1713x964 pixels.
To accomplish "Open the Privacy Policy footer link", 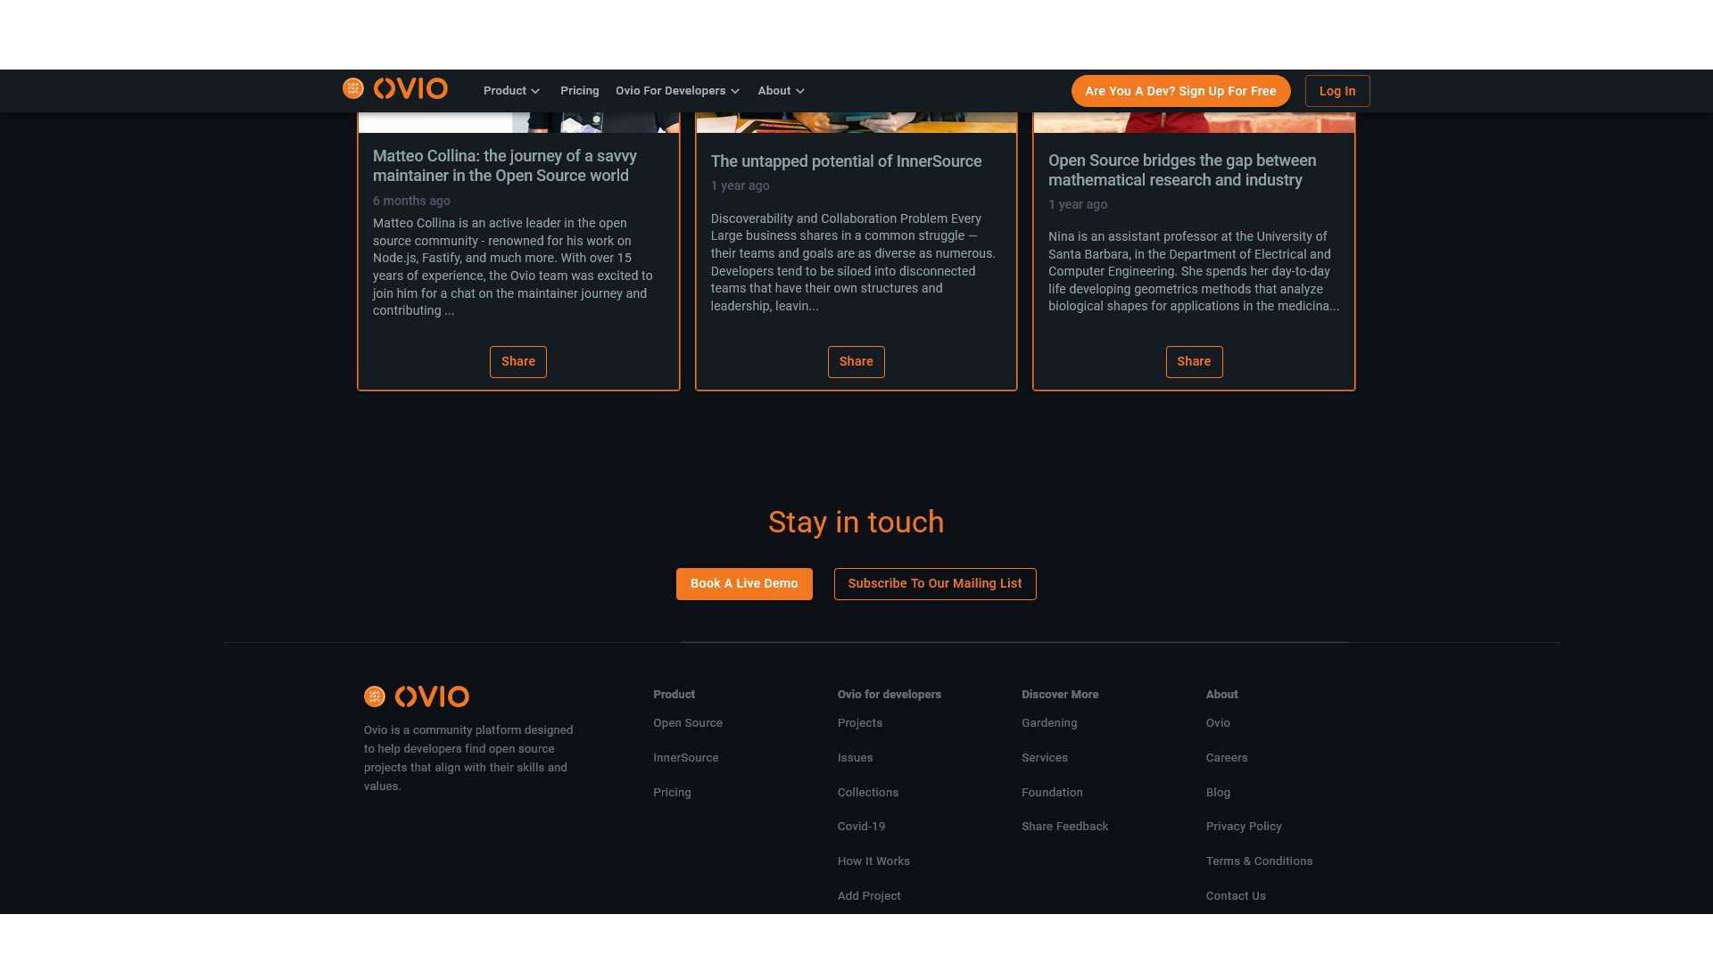I will [1243, 827].
